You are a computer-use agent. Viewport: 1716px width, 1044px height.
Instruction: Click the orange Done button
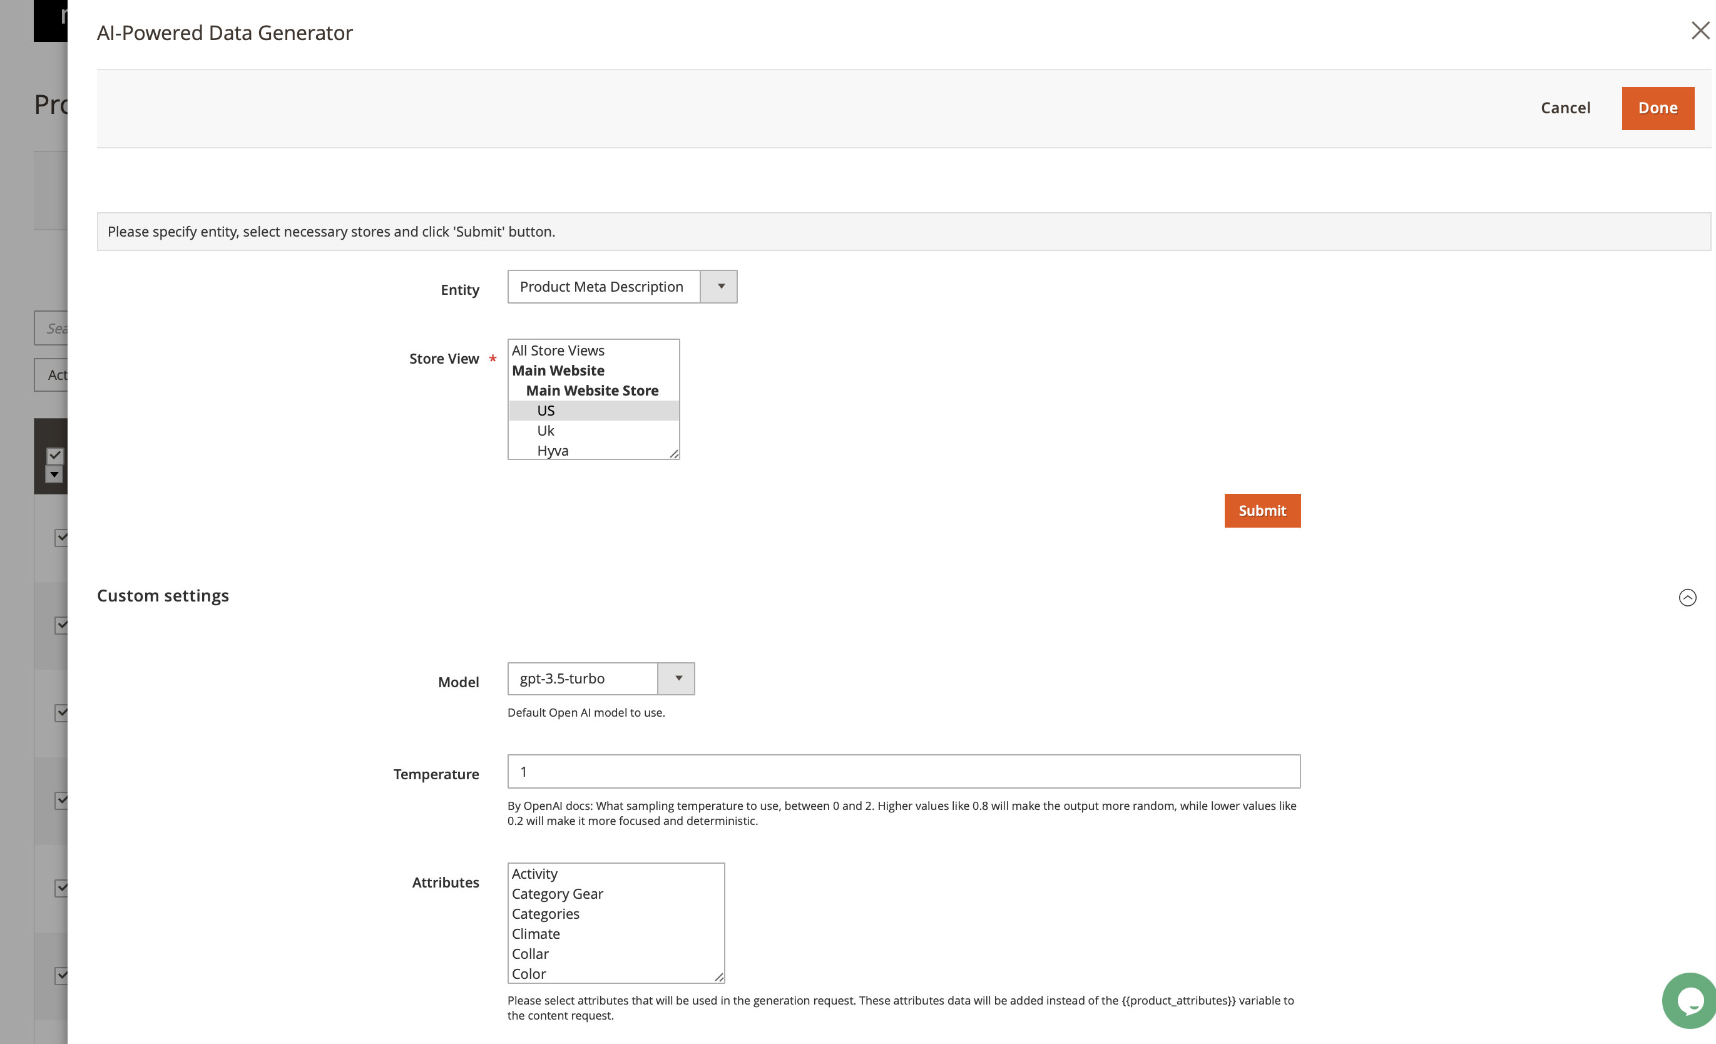pyautogui.click(x=1658, y=108)
